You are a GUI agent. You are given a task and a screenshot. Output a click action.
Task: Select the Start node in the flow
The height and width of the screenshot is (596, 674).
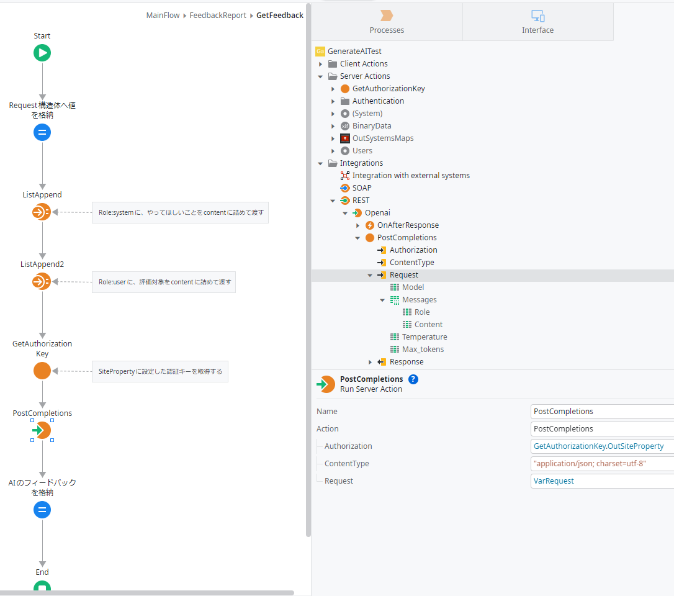[x=42, y=53]
